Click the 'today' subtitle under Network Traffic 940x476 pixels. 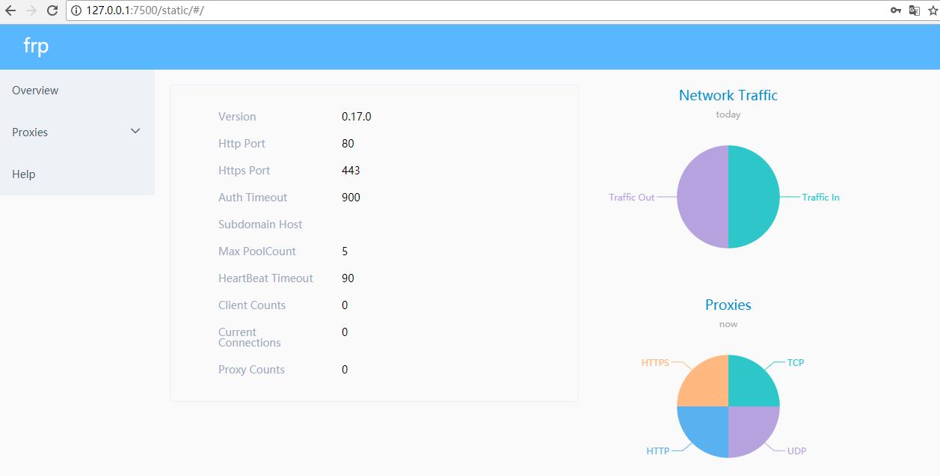tap(728, 115)
